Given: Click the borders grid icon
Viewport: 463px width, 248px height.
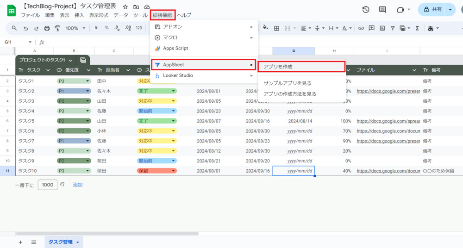Looking at the screenshot, I should click(276, 28).
